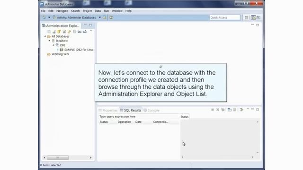Click the filter arrow icon in SQL Results
Screen dimensions: 303x170
(241, 110)
